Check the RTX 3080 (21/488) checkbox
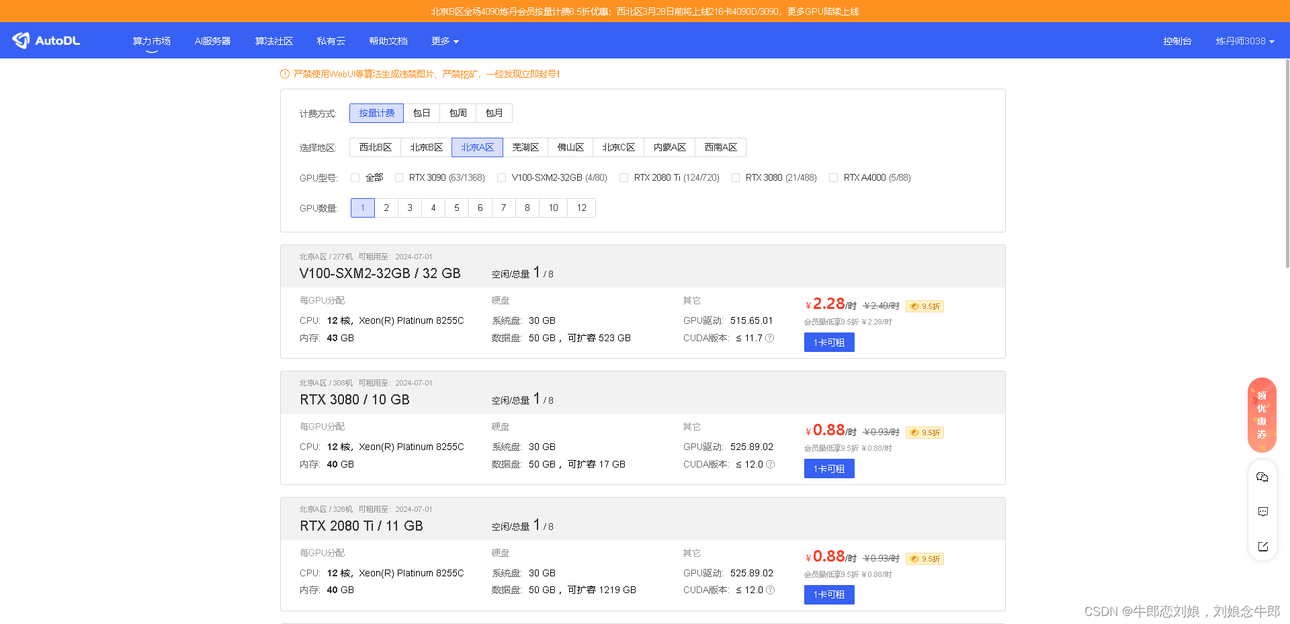This screenshot has width=1290, height=624. click(x=735, y=177)
